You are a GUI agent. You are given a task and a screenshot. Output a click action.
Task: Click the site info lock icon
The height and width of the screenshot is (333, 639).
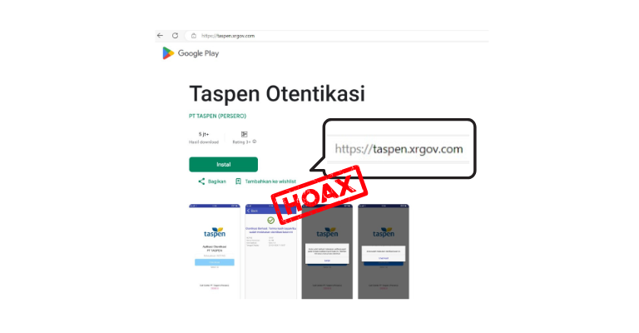(x=194, y=36)
